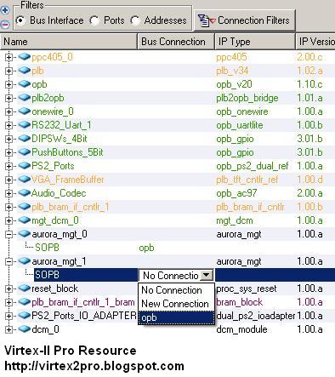Click the dual_ps2_ioadapter IP type cell

[x=256, y=316]
